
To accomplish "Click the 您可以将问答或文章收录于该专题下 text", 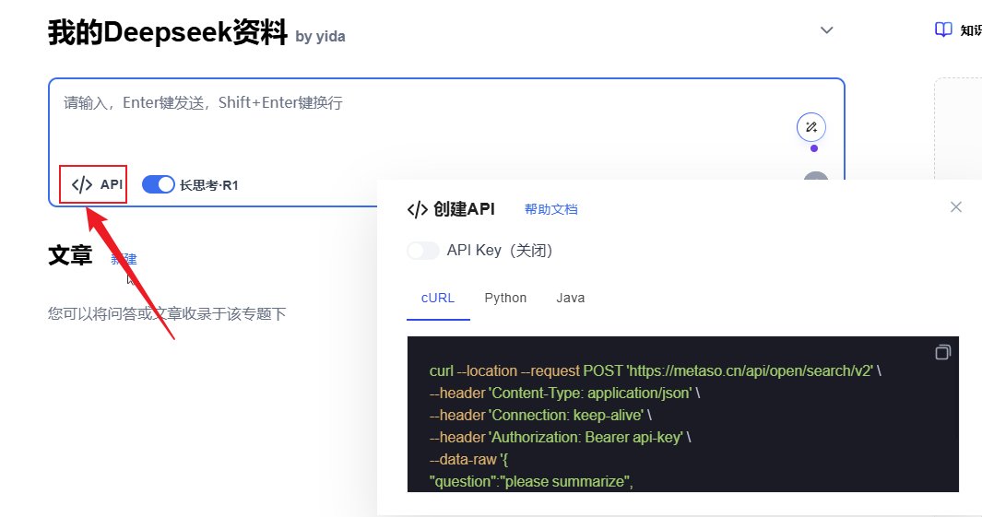I will coord(167,313).
